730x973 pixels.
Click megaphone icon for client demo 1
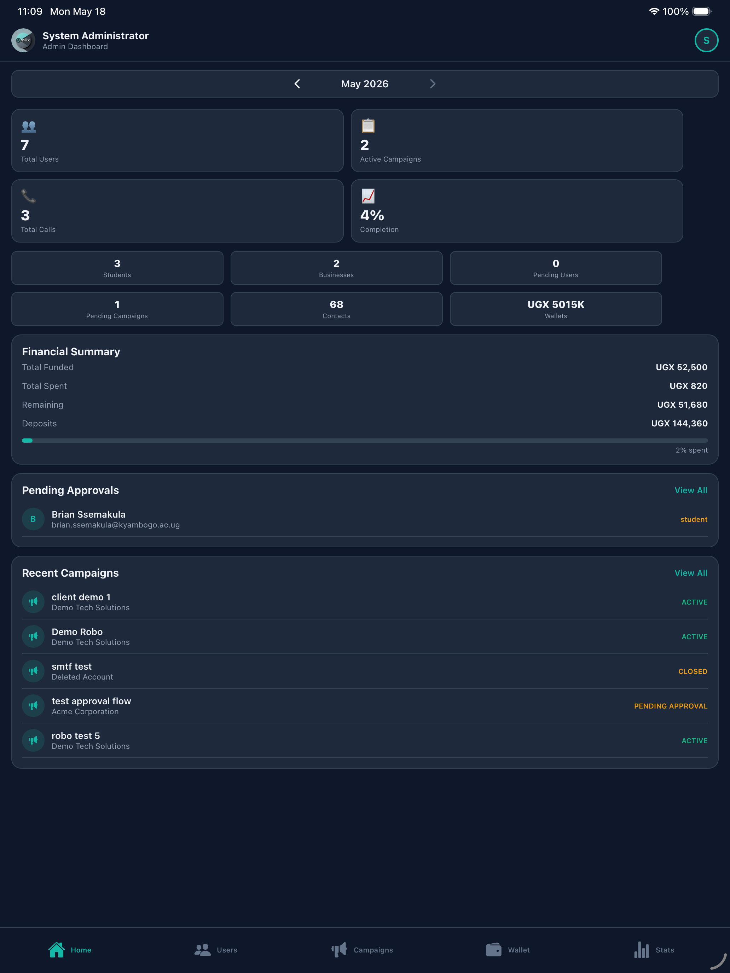33,602
